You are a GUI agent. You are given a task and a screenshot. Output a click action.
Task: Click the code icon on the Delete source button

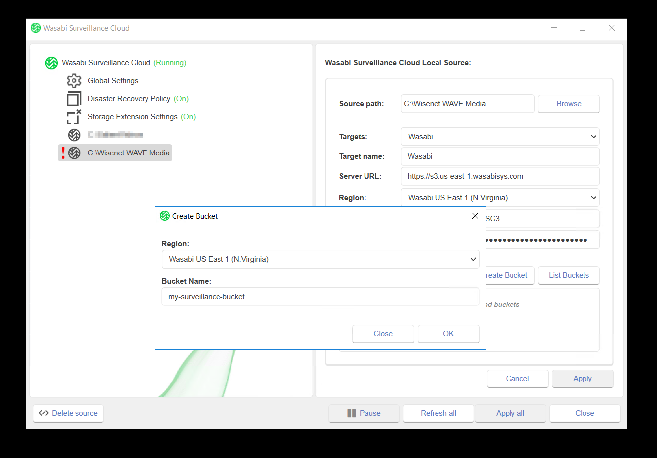[44, 413]
